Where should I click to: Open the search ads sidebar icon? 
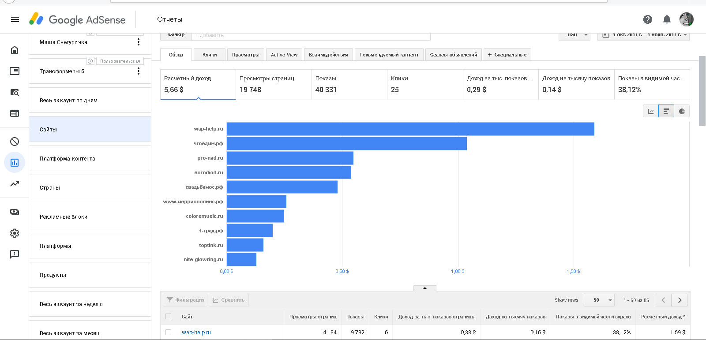pyautogui.click(x=15, y=92)
